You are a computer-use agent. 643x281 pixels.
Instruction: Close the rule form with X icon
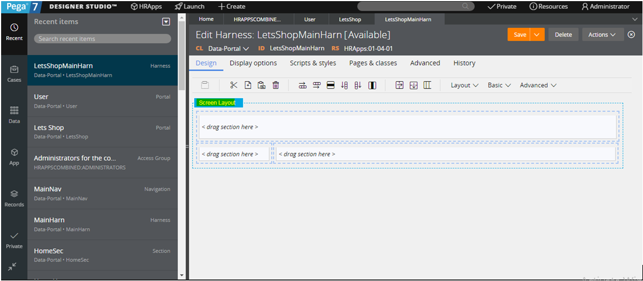[x=631, y=35]
